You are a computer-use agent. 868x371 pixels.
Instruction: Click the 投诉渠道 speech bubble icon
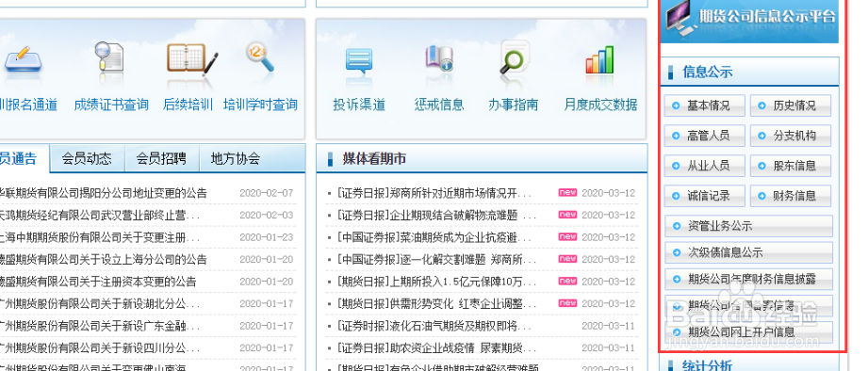(359, 61)
